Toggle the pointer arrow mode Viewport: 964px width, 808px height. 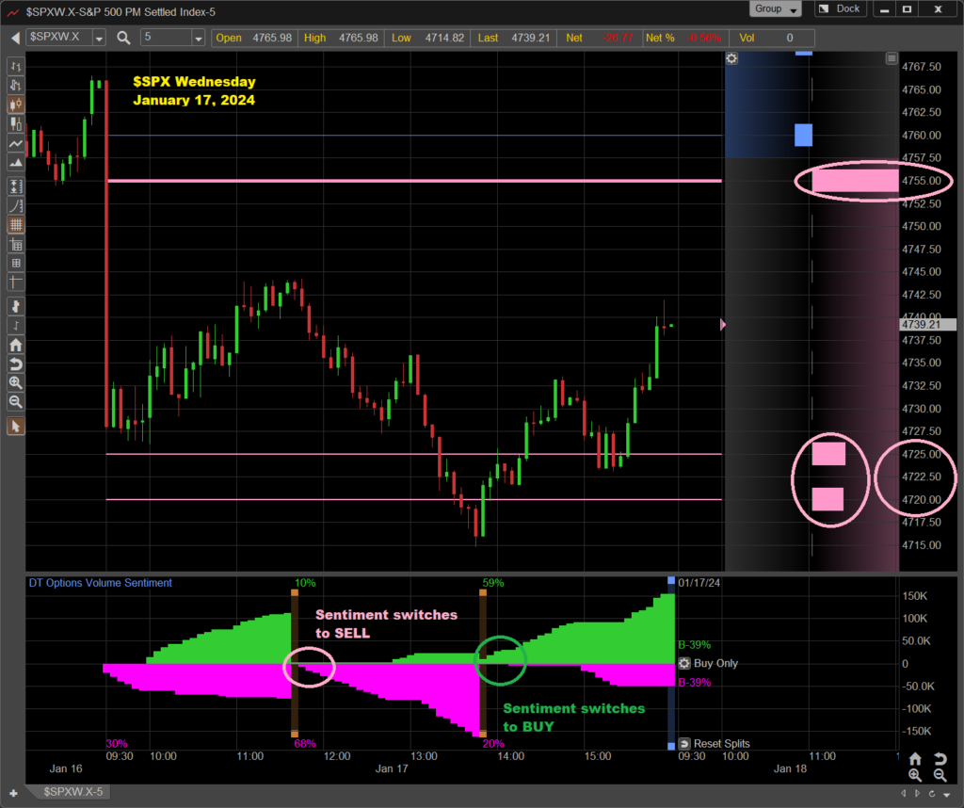pos(15,427)
